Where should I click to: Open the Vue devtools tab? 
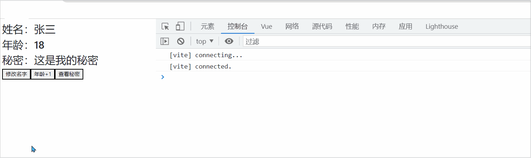pos(267,27)
